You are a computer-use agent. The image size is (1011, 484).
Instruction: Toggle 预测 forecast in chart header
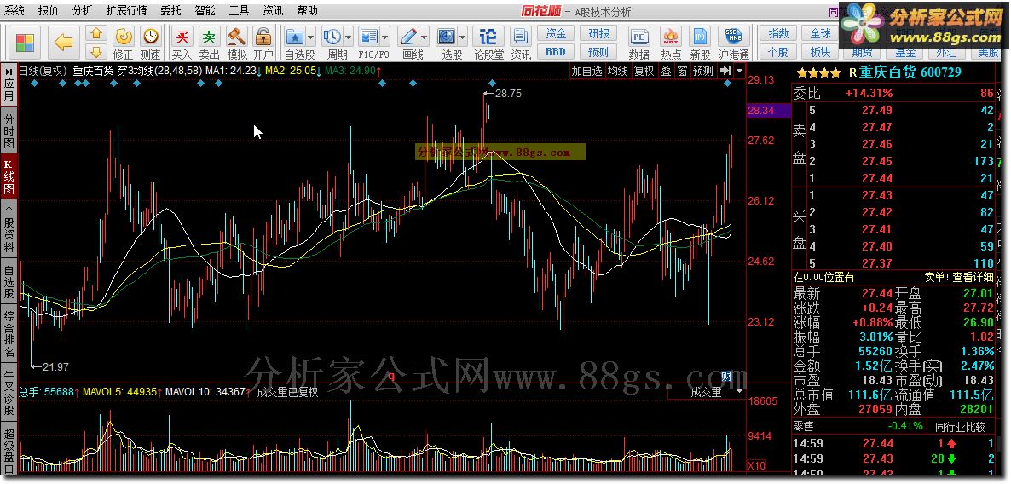click(702, 71)
